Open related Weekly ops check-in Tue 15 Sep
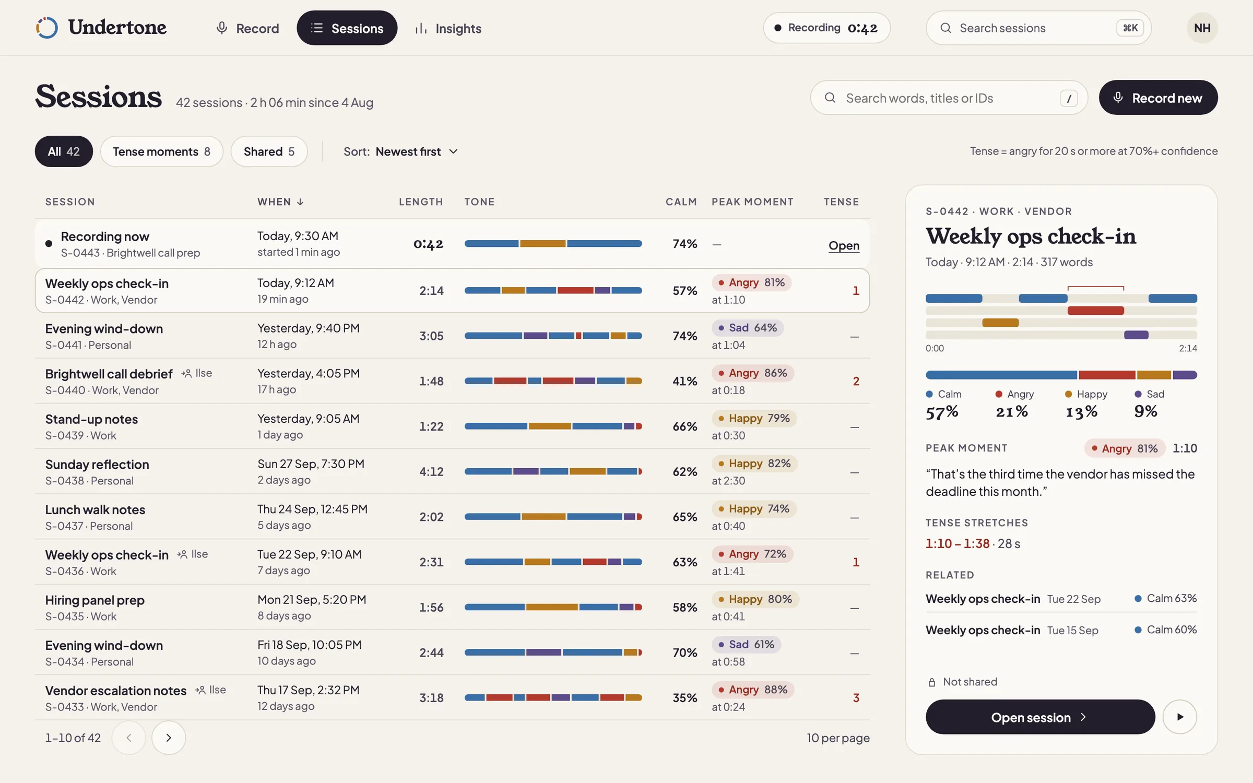Screen dimensions: 1253x783 click(1061, 630)
